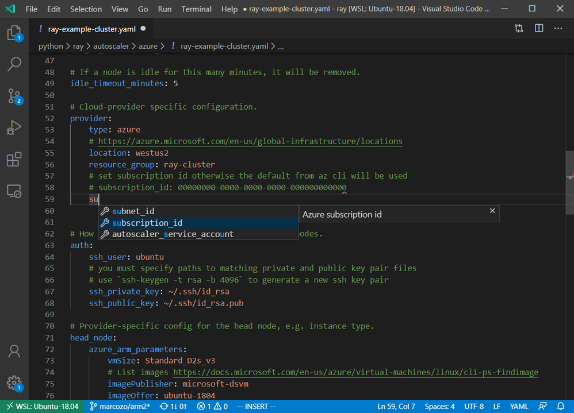The width and height of the screenshot is (574, 413).
Task: Split the editor to the right
Action: (539, 29)
